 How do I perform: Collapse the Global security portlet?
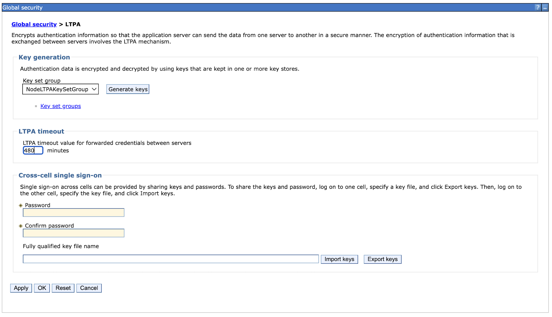545,8
